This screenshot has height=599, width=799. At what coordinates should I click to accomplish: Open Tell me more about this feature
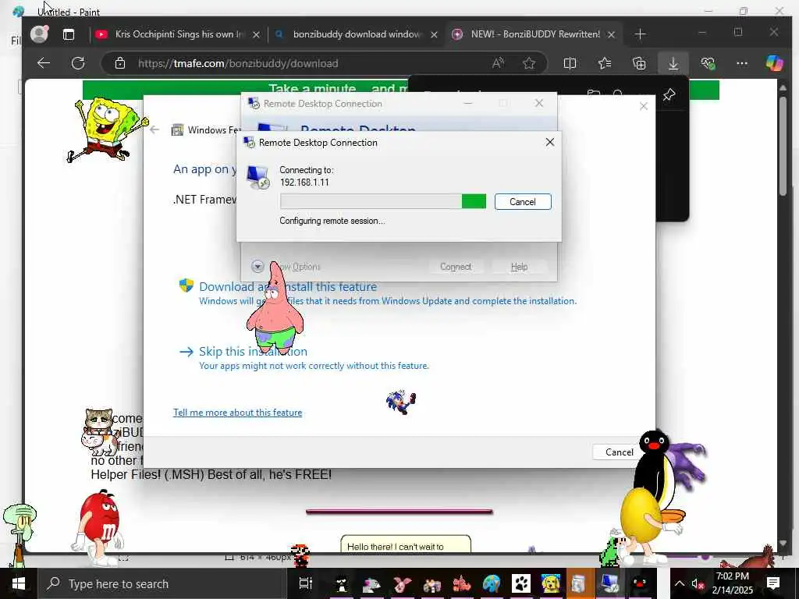pos(237,413)
